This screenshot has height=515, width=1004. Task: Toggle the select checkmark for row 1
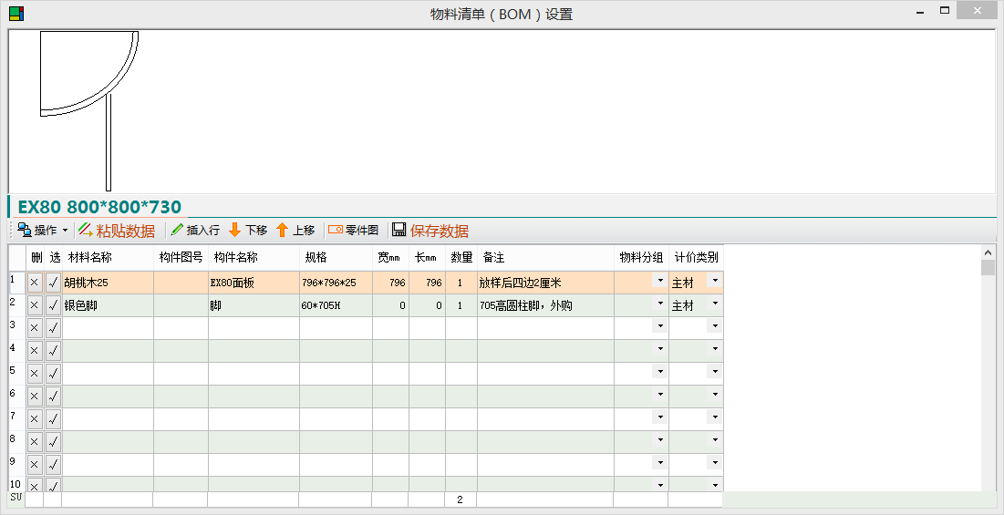coord(53,283)
